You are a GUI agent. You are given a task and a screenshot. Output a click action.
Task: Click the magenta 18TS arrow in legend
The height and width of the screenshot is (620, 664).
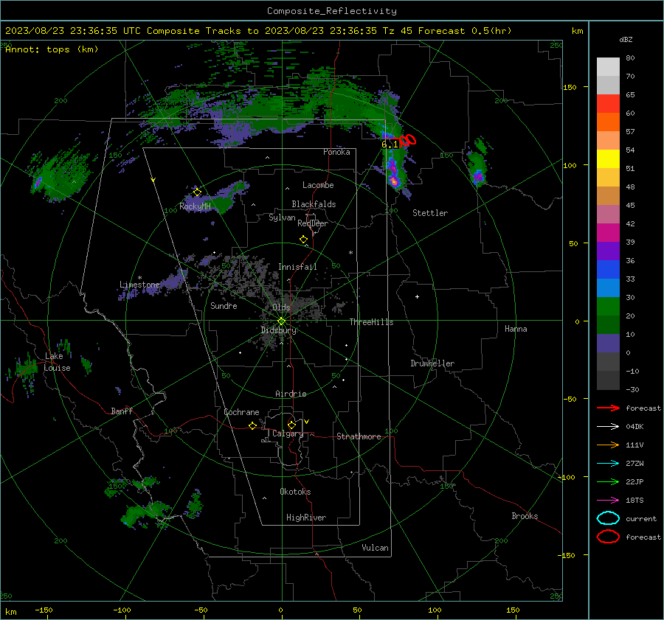click(x=608, y=501)
